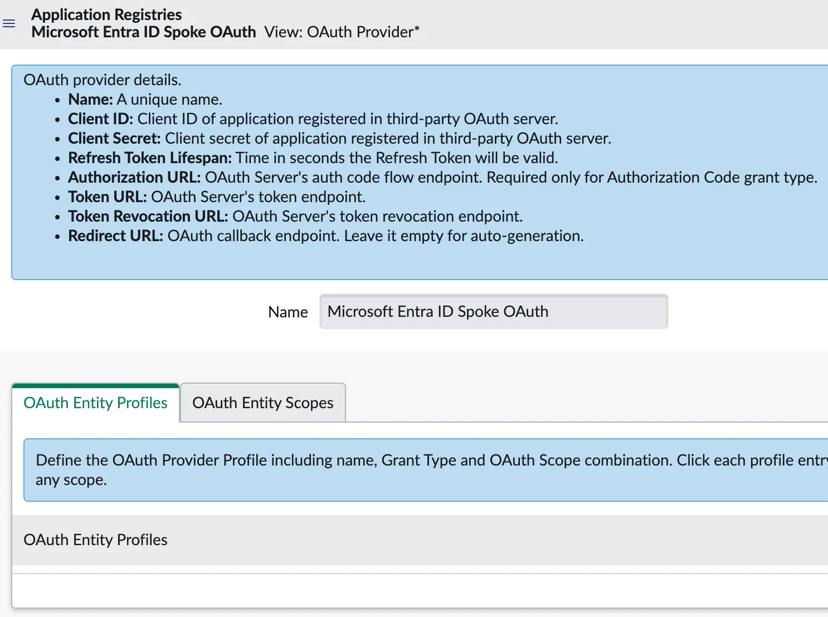This screenshot has height=617, width=828.
Task: Click the 'Define the OAuth Provider Profile' info box
Action: tap(426, 470)
